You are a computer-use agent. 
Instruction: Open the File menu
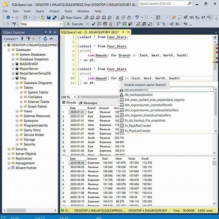5,11
